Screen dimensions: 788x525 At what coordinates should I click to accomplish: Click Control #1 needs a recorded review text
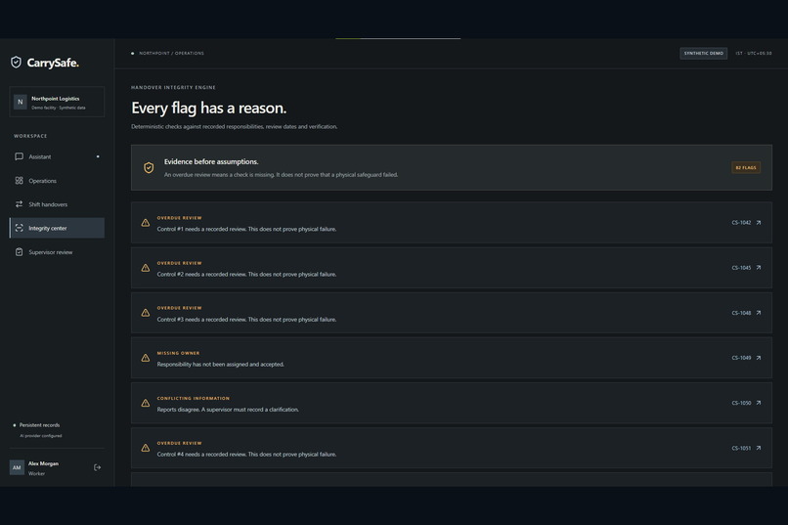[246, 229]
